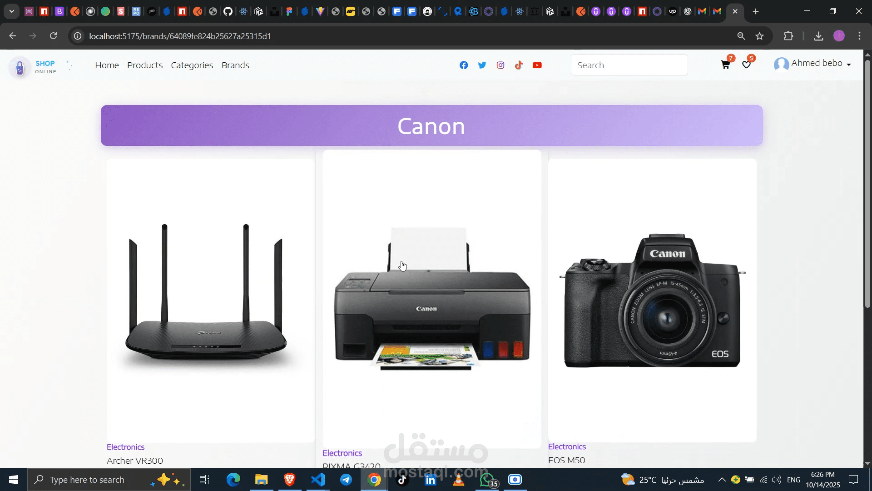Open the Facebook social icon
The height and width of the screenshot is (491, 872).
coord(463,65)
